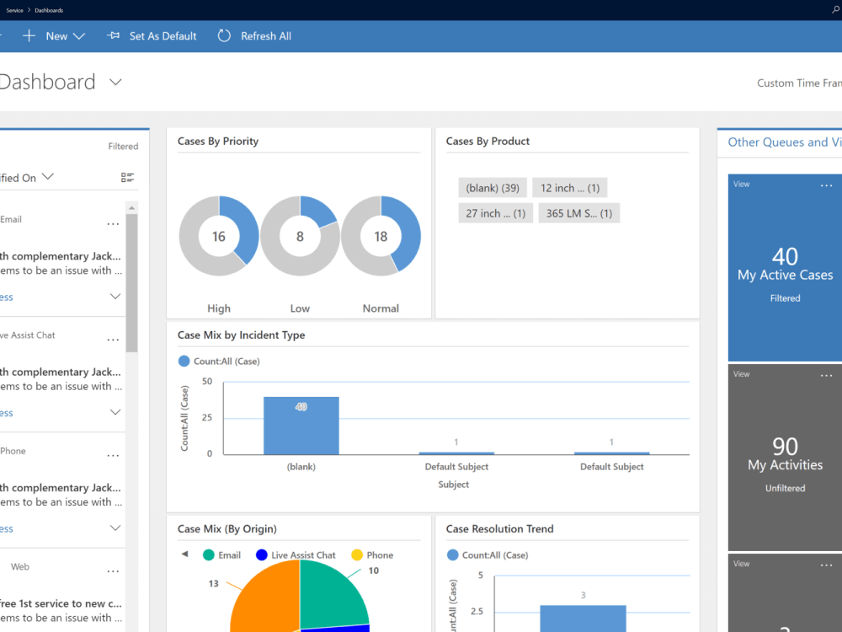Select the grid layout icon near Modified On
842x632 pixels.
pos(128,177)
